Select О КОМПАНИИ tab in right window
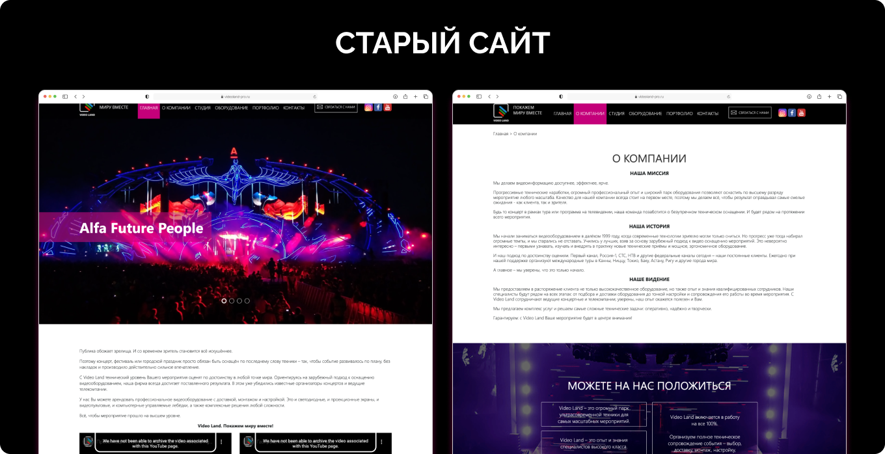 590,113
